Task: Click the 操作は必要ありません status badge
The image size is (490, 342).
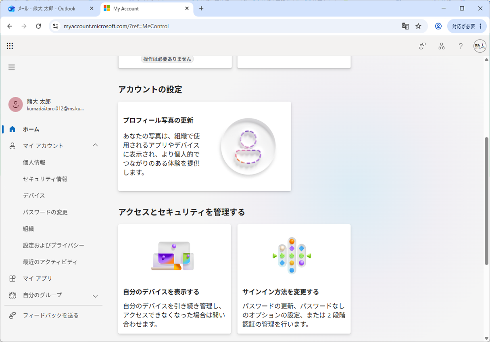Action: point(167,59)
